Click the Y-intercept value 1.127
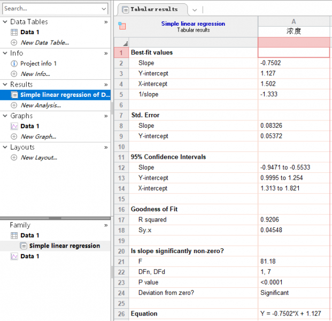 (x=268, y=73)
